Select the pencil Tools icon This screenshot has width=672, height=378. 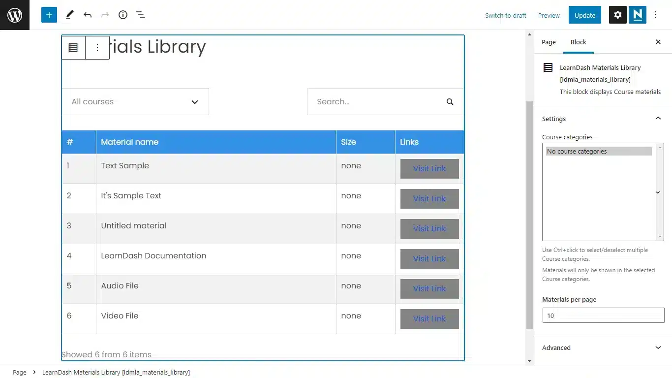(69, 15)
